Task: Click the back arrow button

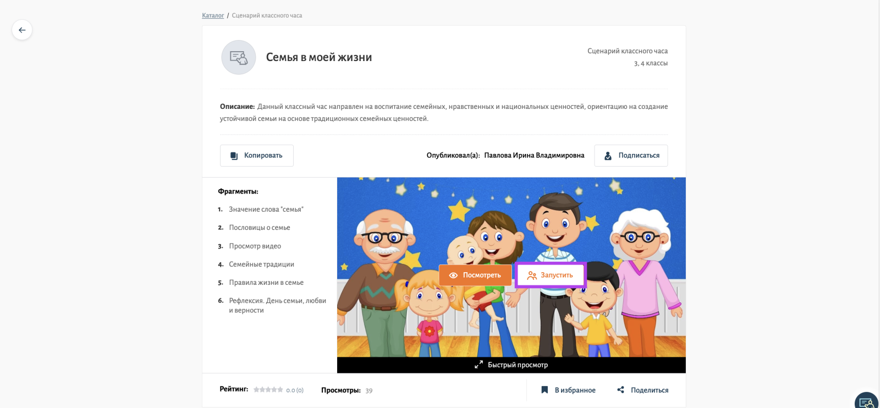Action: pos(22,30)
